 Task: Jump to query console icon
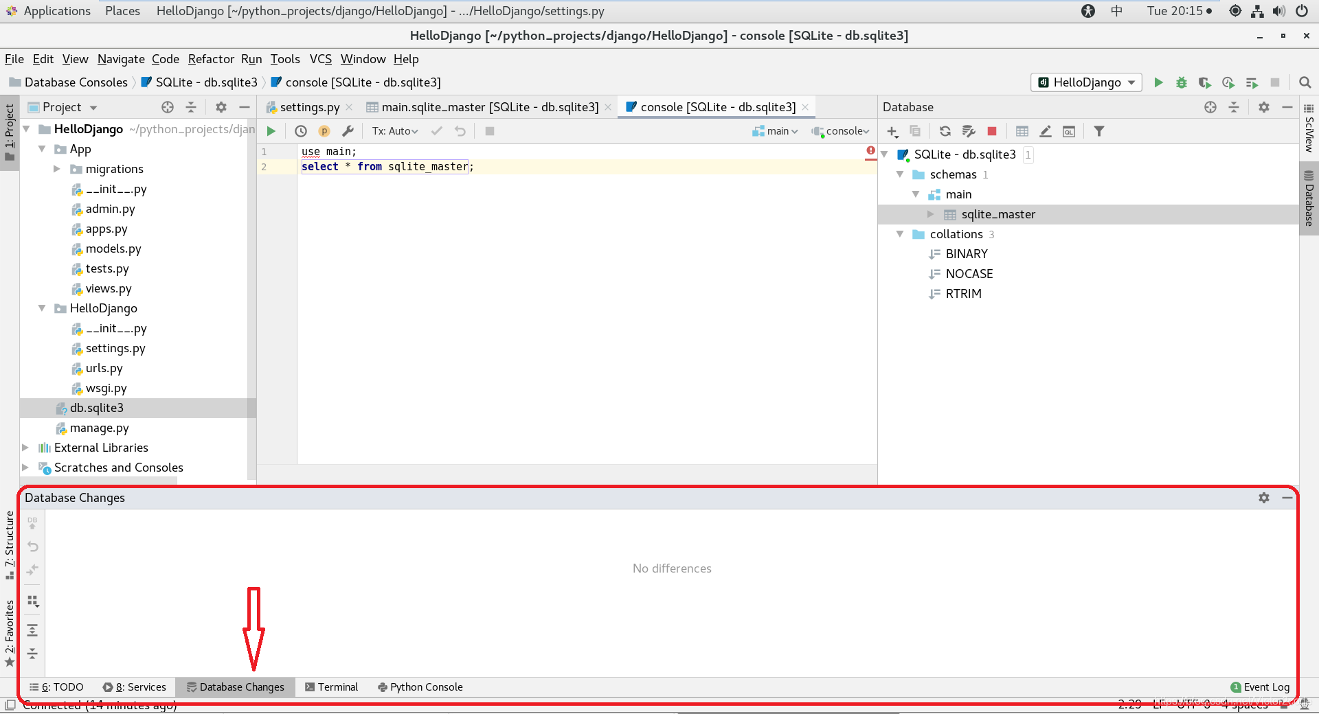tap(1069, 131)
